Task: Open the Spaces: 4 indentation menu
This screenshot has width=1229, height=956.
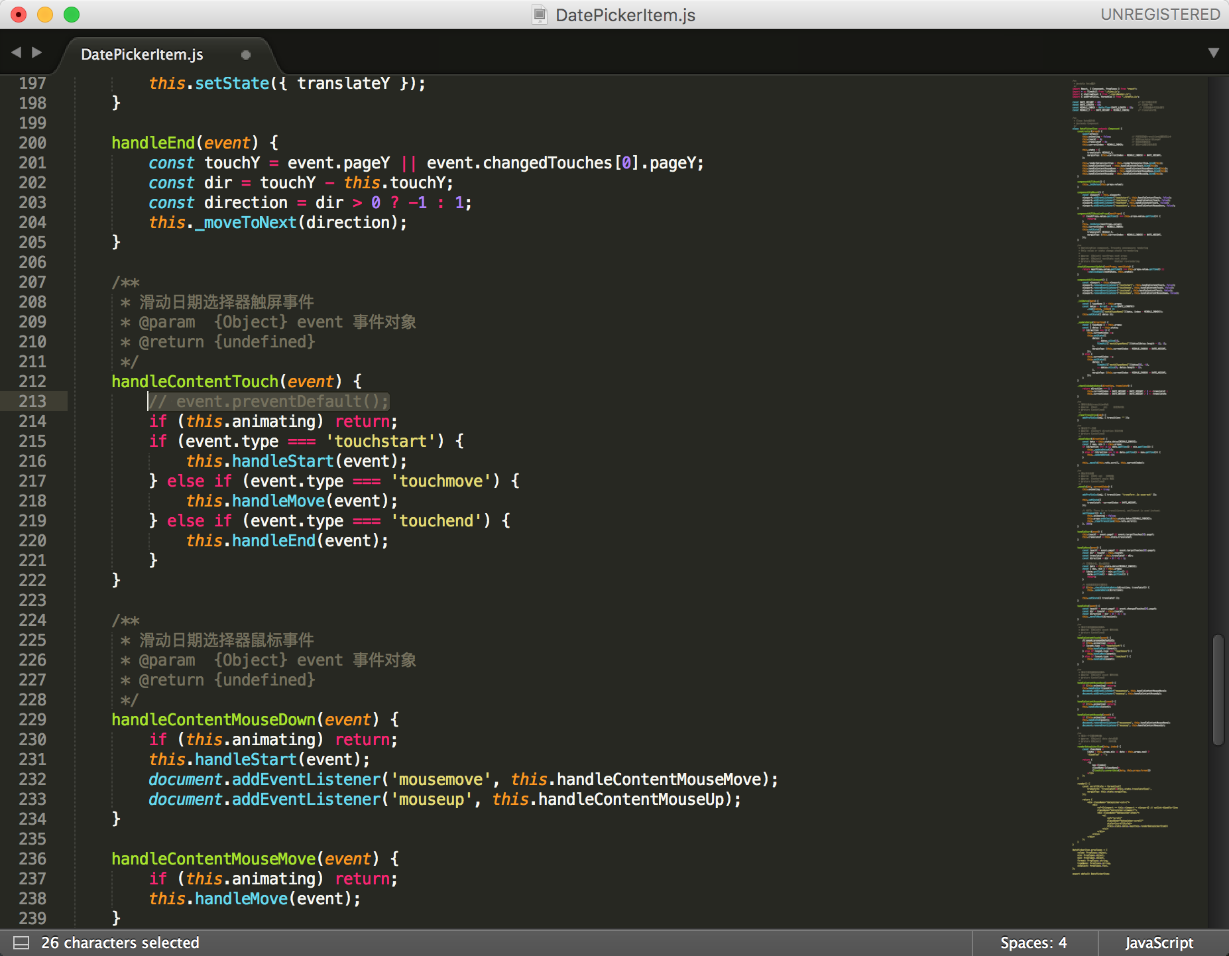Action: [x=1033, y=943]
